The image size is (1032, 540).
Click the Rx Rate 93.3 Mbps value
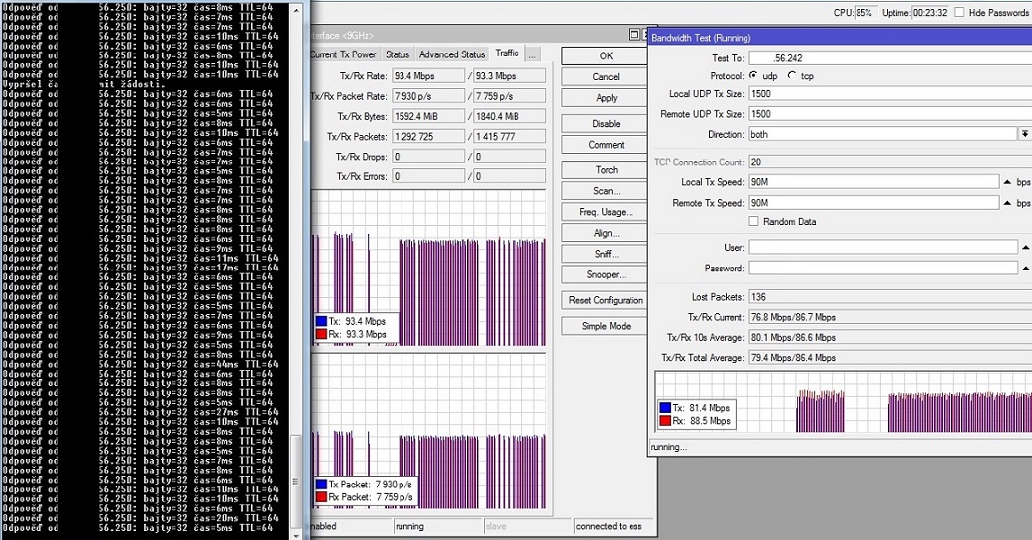511,76
